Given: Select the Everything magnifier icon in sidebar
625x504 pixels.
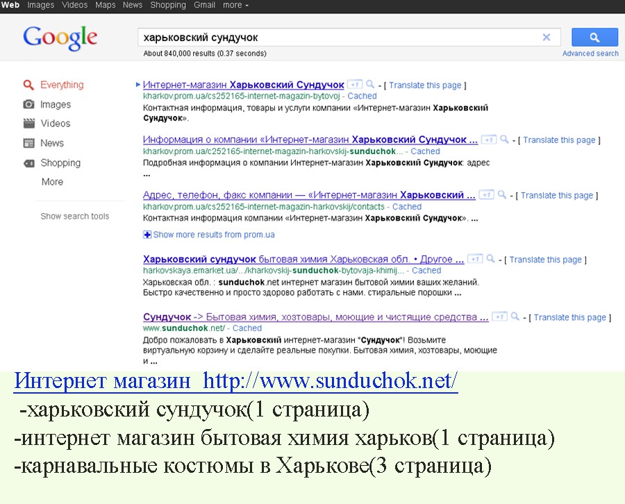Looking at the screenshot, I should point(28,85).
